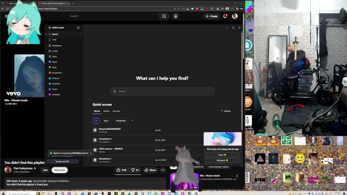Click the Upload button in Quick access

pyautogui.click(x=226, y=111)
